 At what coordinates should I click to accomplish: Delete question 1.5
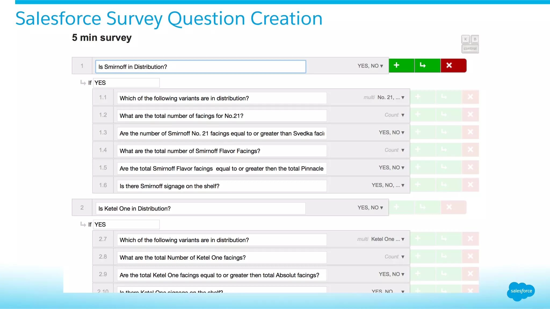point(471,167)
